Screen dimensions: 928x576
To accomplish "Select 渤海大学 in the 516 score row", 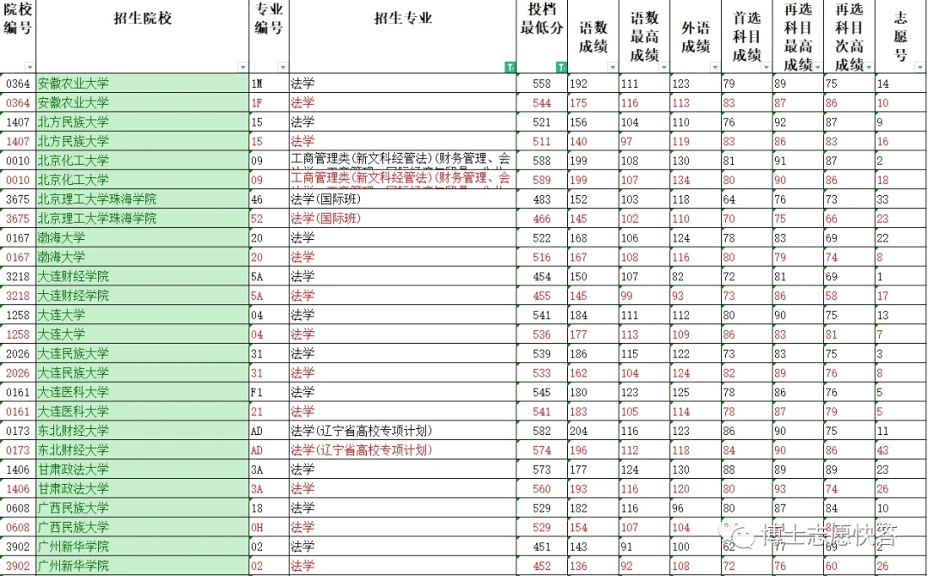I will [143, 257].
